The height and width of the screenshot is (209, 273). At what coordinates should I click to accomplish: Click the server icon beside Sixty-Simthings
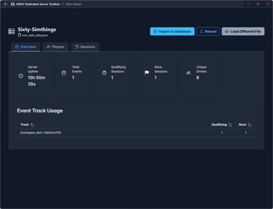pyautogui.click(x=11, y=31)
